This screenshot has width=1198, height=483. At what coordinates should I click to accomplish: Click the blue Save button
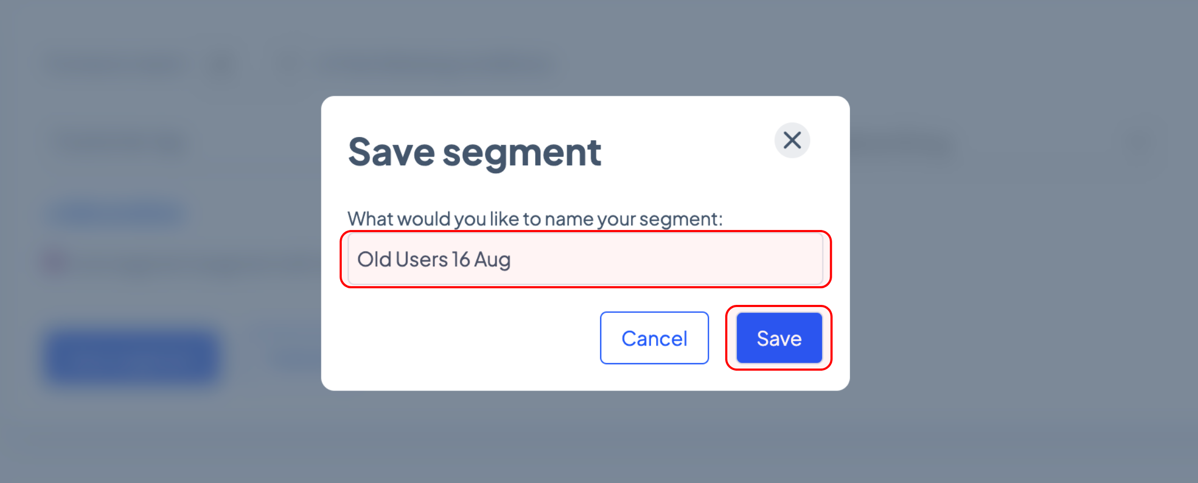[779, 338]
